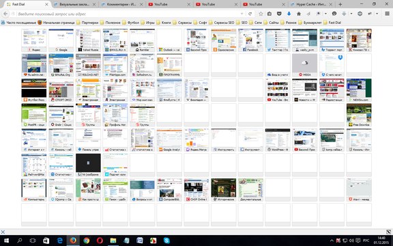393x246 pixels.
Task: Open the NEWSru.com dial thumbnail
Action: pyautogui.click(x=359, y=90)
